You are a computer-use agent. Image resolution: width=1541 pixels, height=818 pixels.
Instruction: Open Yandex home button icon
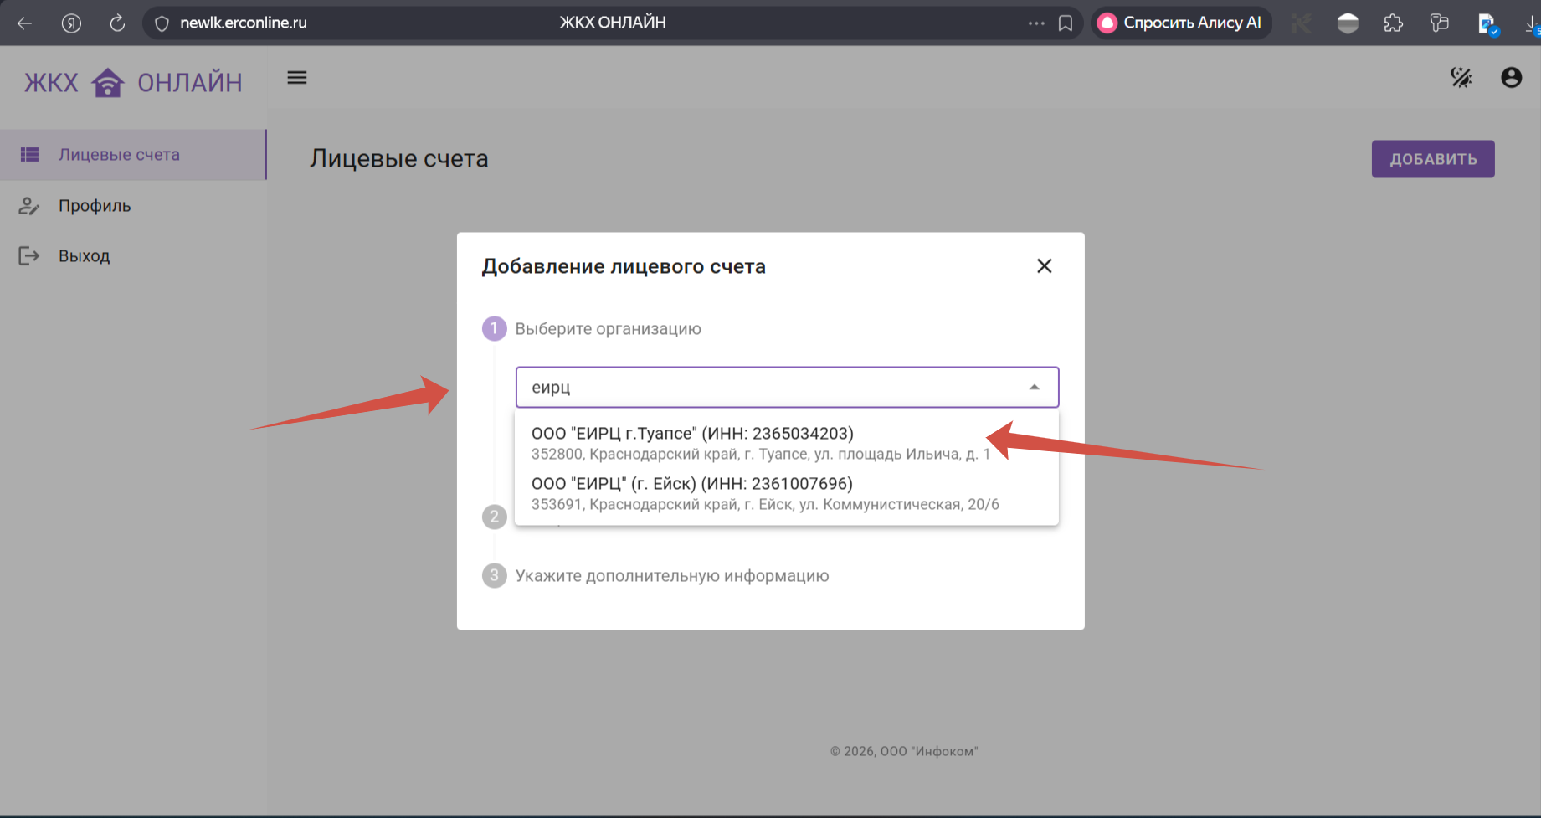71,23
